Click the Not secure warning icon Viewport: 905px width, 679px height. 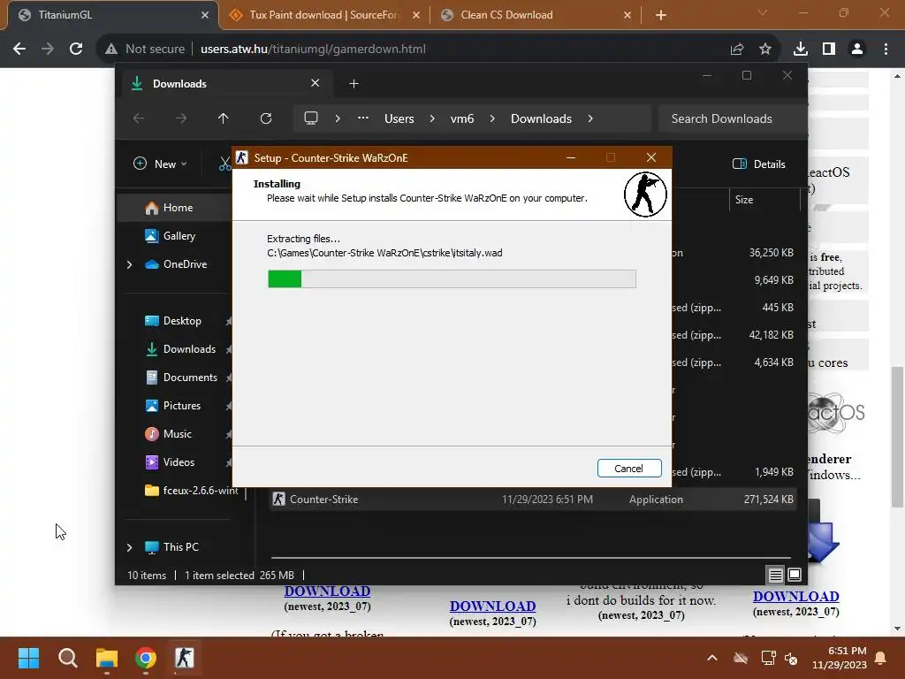111,50
